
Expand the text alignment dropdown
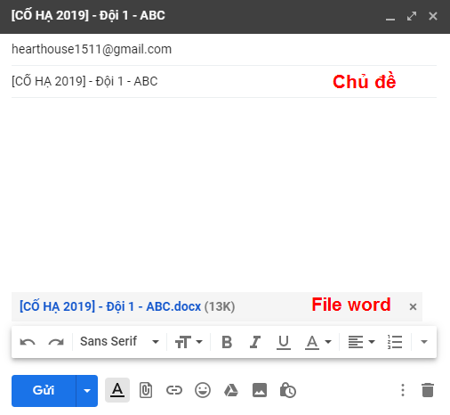[361, 342]
